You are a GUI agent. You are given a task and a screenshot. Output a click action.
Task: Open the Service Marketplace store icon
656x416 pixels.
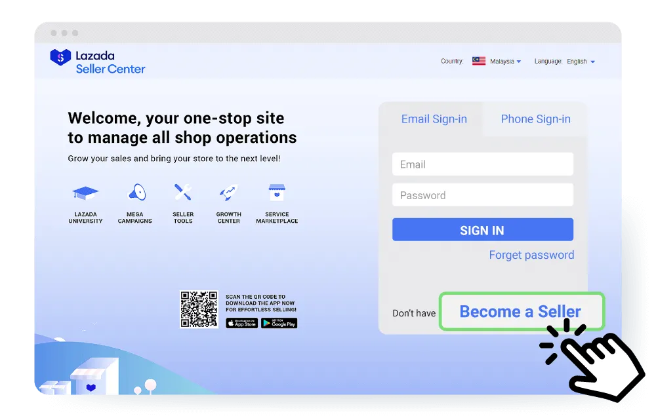[277, 193]
